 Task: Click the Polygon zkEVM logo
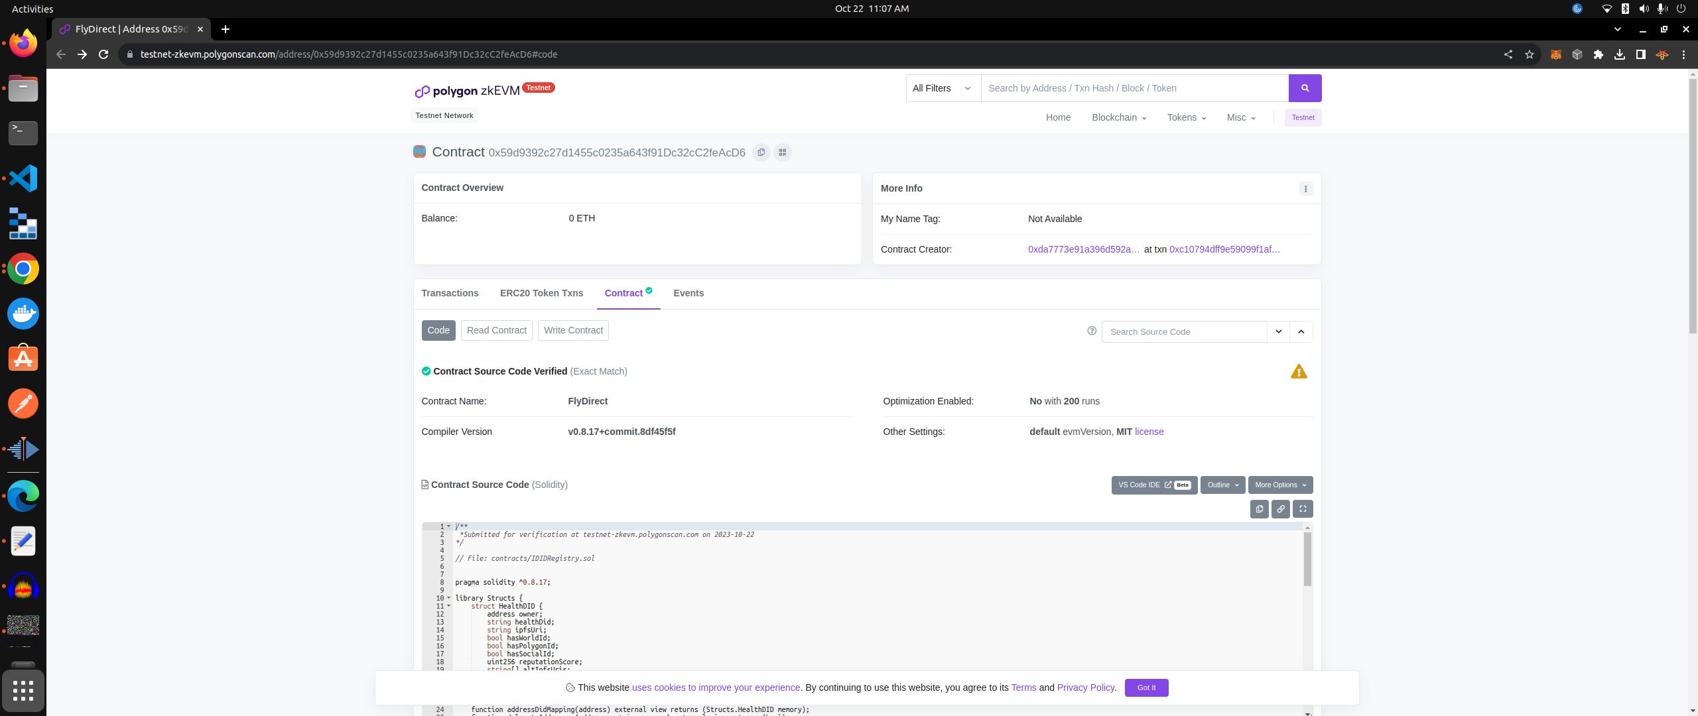[467, 91]
